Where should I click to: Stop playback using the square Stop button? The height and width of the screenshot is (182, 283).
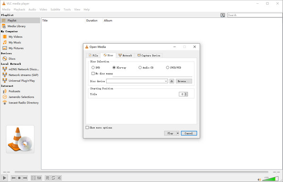(19, 178)
